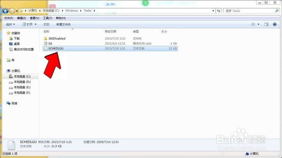Click 已选择 1 项 status text

click(10, 154)
